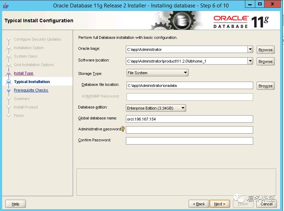This screenshot has height=211, width=284.
Task: Click the Prerequisite Checks step marker
Action: coord(9,90)
